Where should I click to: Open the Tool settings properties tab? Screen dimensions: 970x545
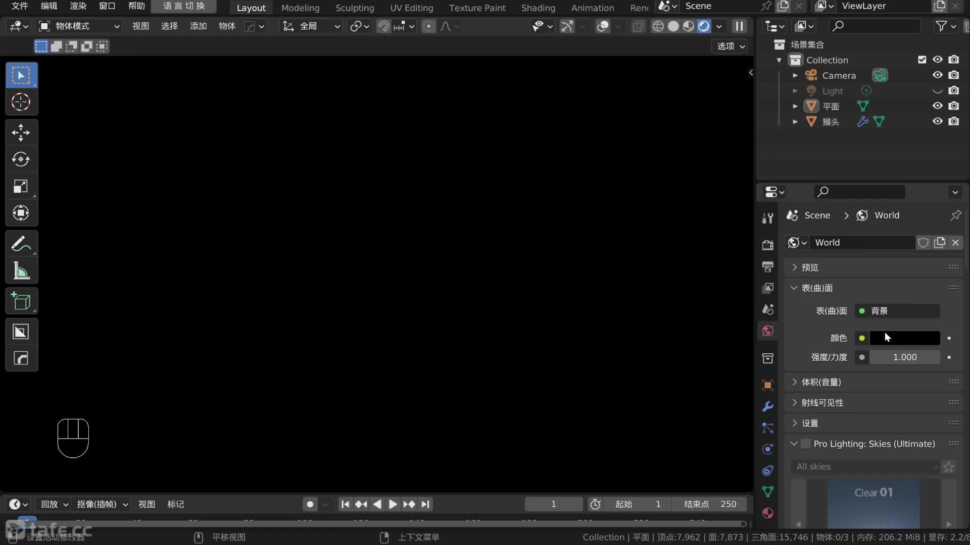click(x=767, y=218)
